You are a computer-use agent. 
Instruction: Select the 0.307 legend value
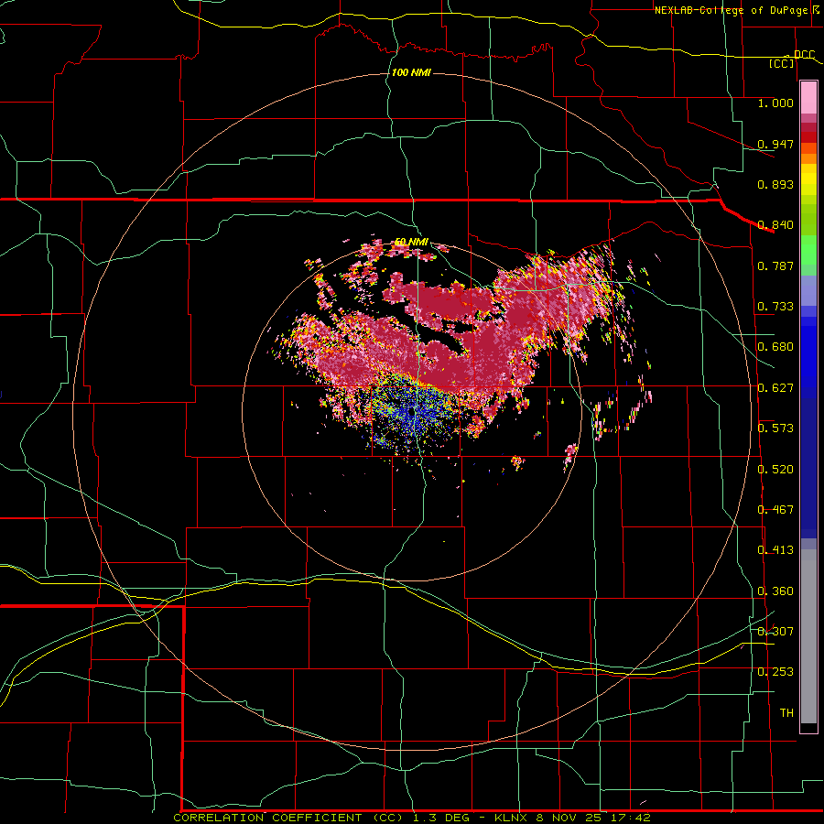coord(775,632)
